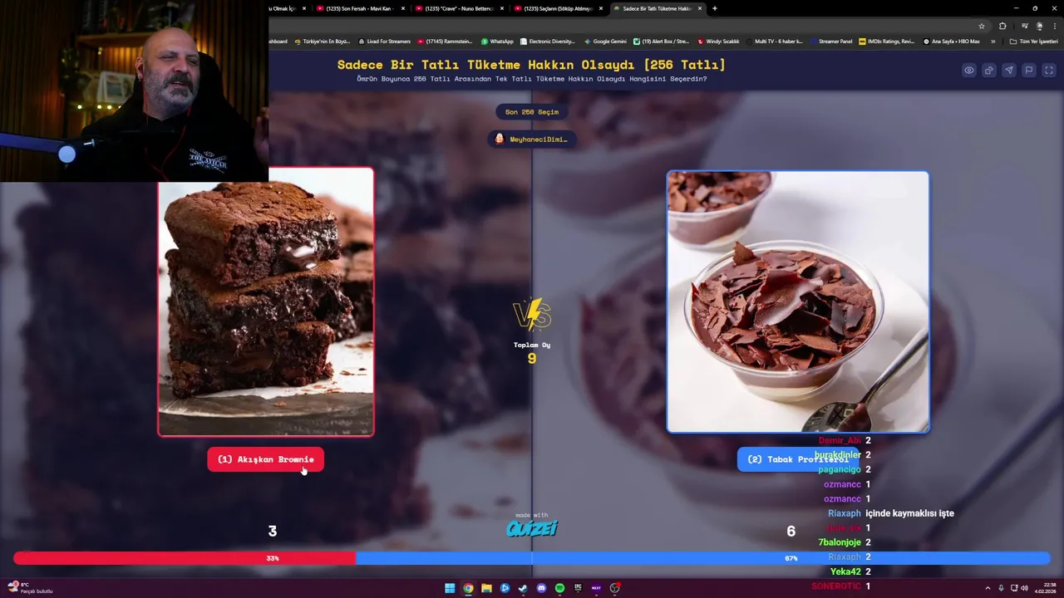
Task: Click the Son 256 Seçim badge
Action: tap(532, 111)
